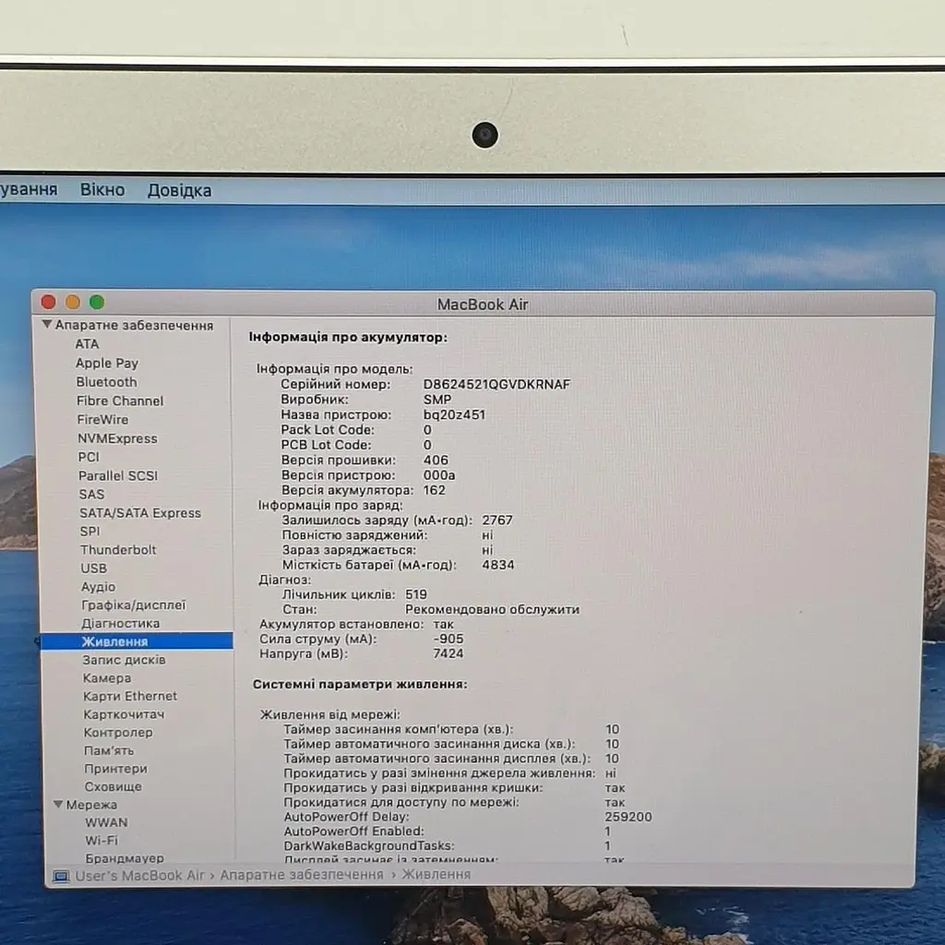Select Запис дисків in the sidebar
Viewport: 945px width, 945px height.
125,659
